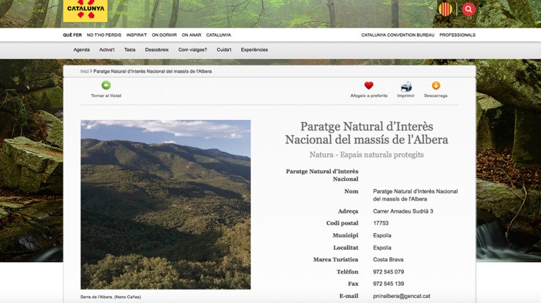The image size is (541, 303).
Task: Click the fax number 972 545 139
Action: pos(388,284)
